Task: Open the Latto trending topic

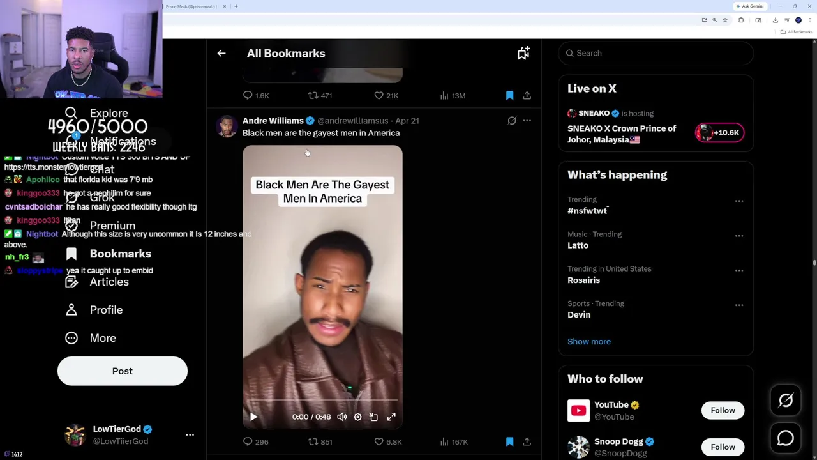Action: 578,245
